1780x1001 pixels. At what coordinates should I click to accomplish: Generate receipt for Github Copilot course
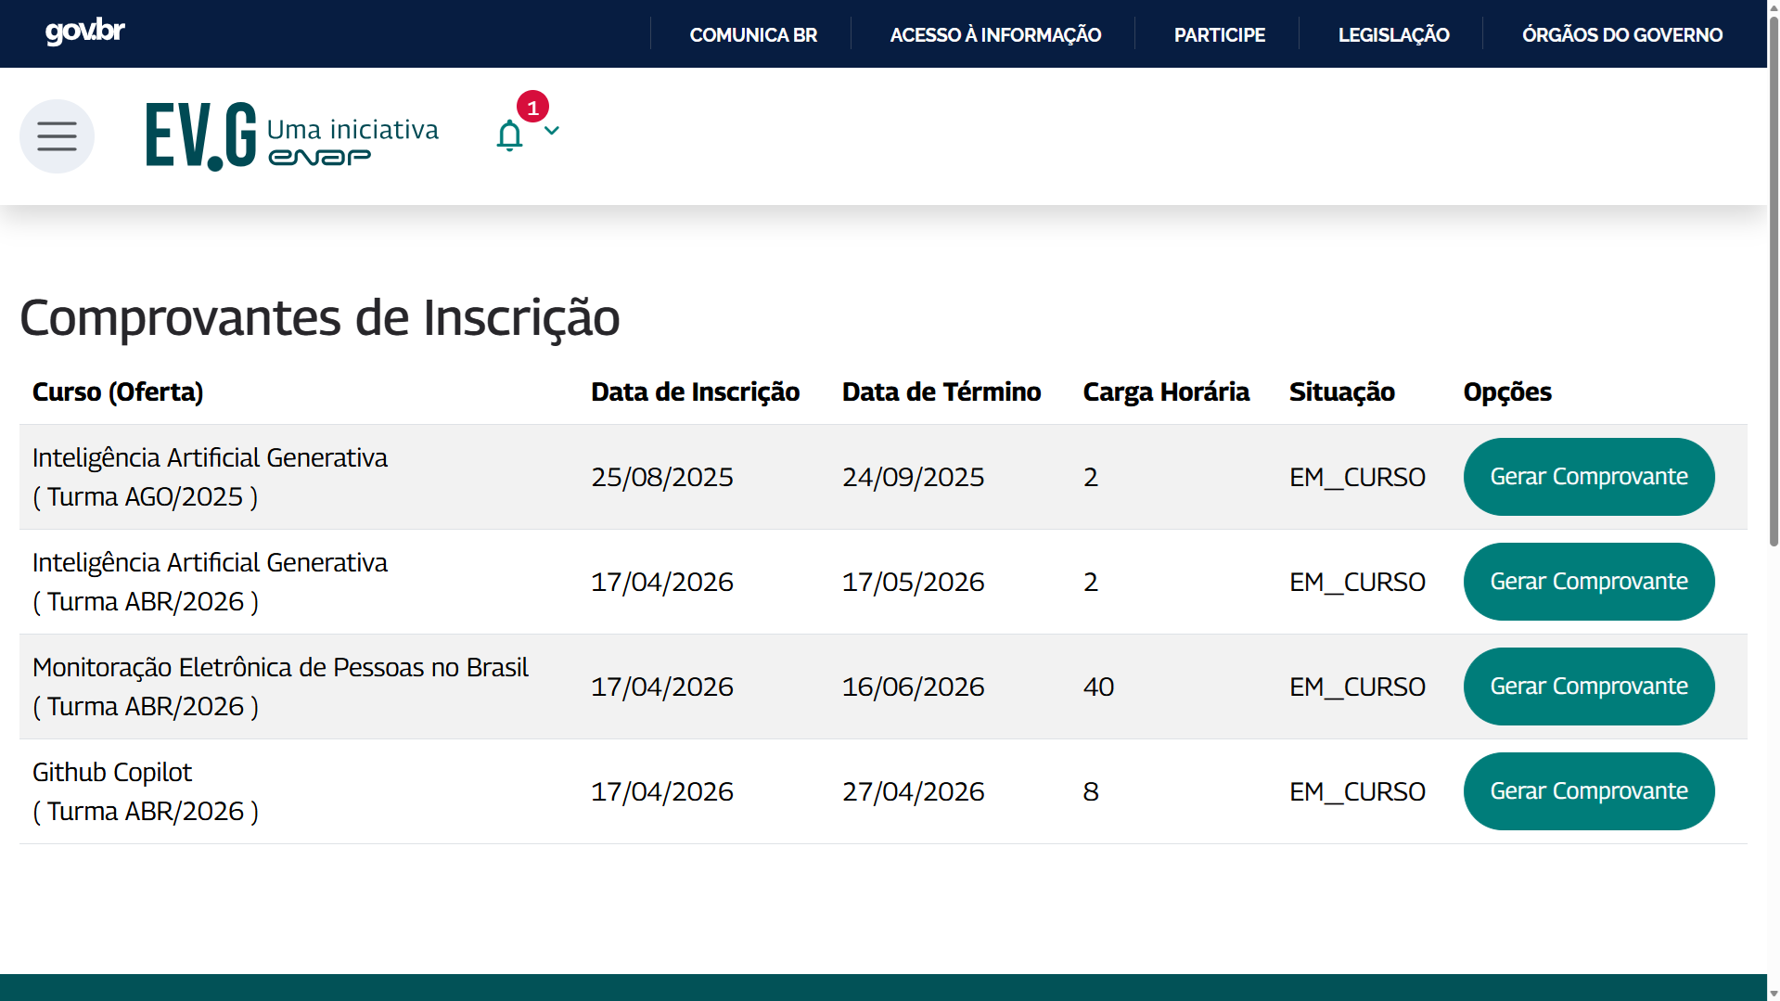[1588, 791]
